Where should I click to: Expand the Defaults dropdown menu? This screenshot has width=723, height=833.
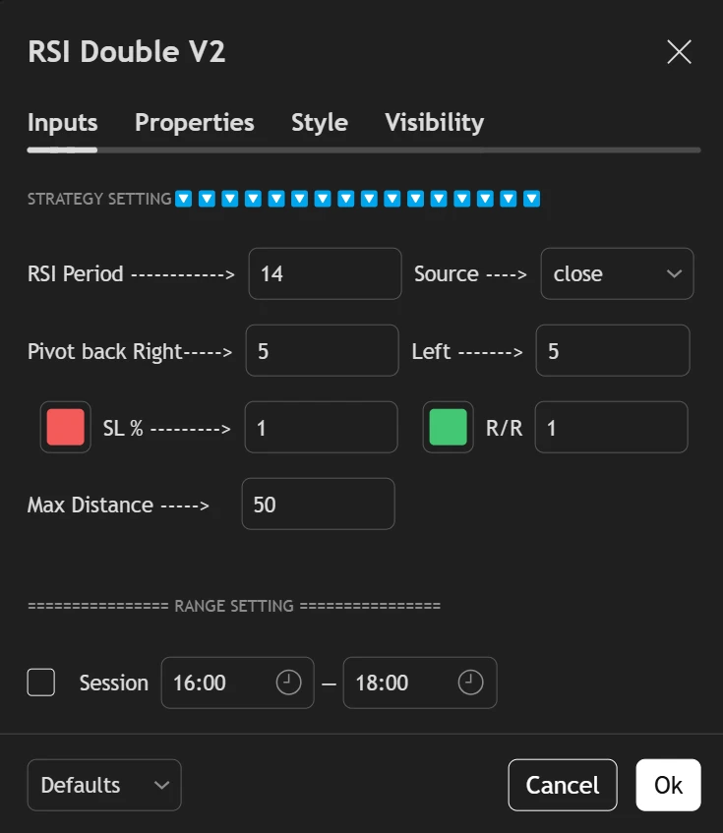click(104, 785)
